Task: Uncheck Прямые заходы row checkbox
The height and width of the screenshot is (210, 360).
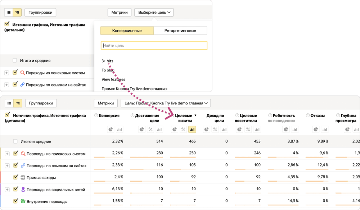Action: click(15, 177)
